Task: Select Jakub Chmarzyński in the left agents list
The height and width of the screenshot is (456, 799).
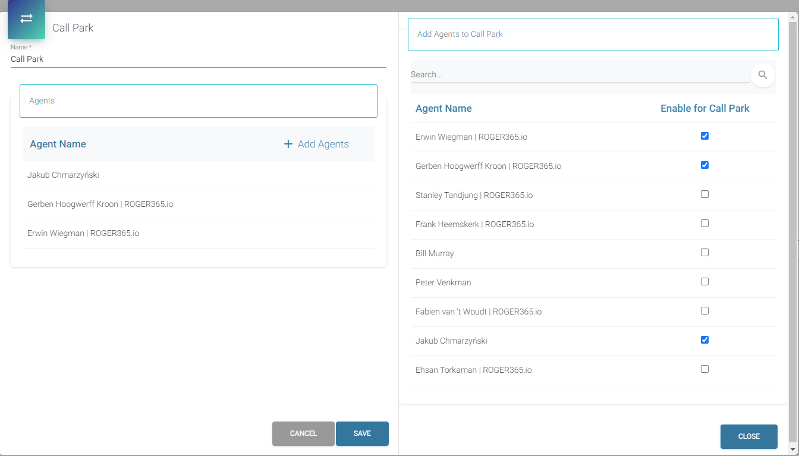Action: tap(63, 175)
